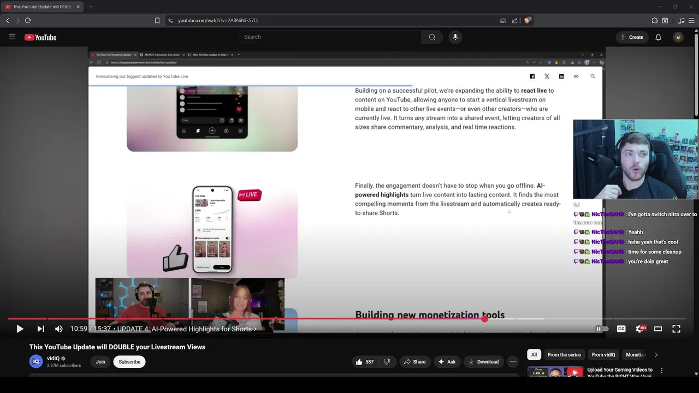Focus the YouTube search field
Screen dimensions: 699x393
point(329,37)
